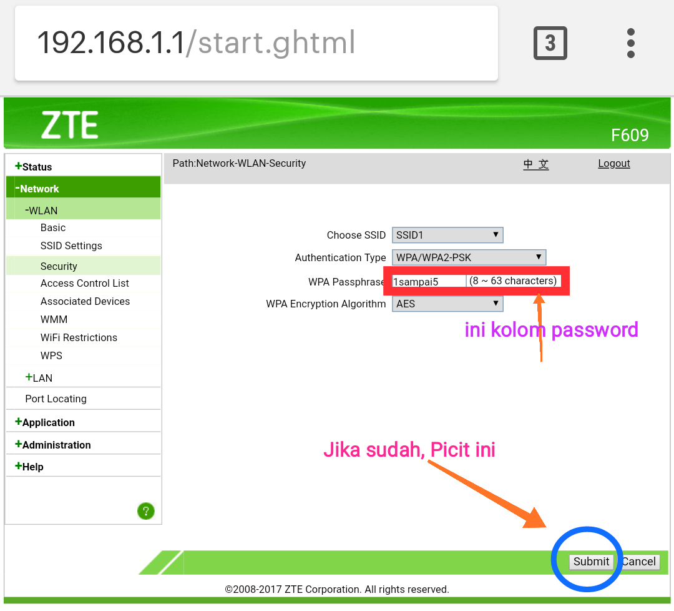Open the Choose SSID dropdown
Viewport: 674px width, 611px height.
pos(447,235)
